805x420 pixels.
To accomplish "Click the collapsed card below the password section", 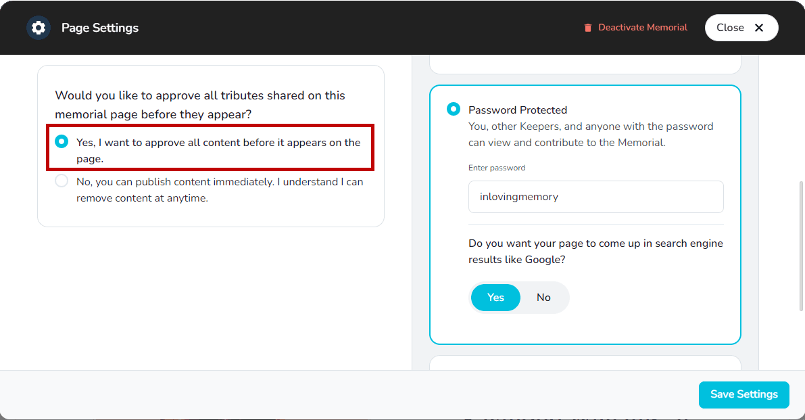I will point(584,364).
